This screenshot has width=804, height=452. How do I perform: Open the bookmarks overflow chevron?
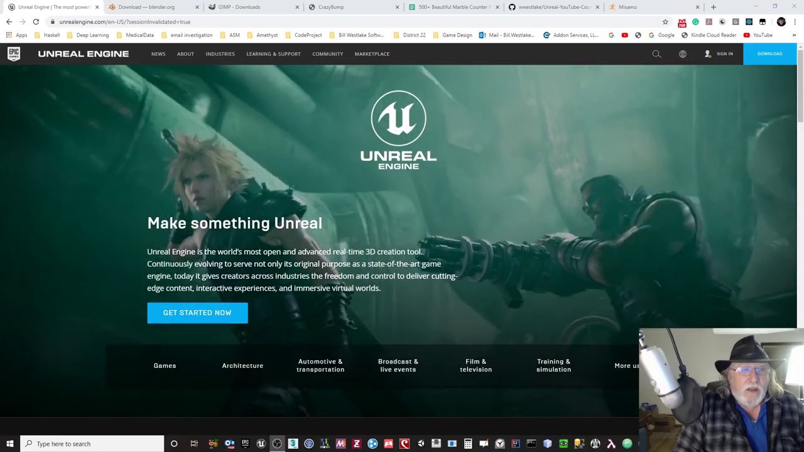click(794, 35)
